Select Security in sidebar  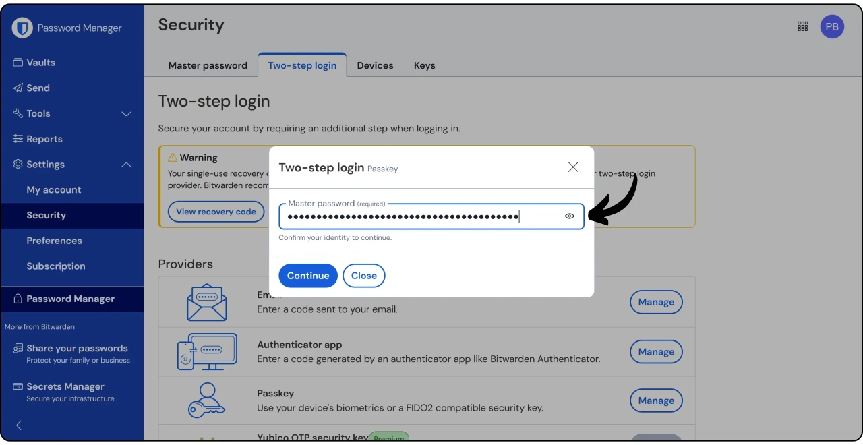pyautogui.click(x=72, y=216)
